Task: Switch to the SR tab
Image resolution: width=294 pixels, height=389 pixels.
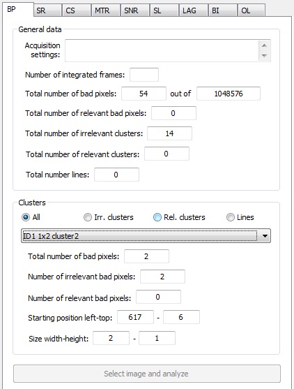Action: 47,10
